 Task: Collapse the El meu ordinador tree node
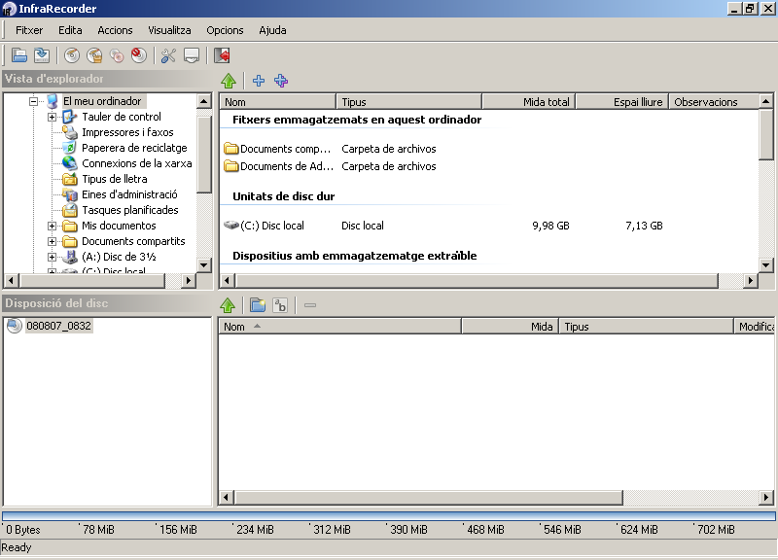click(x=33, y=101)
